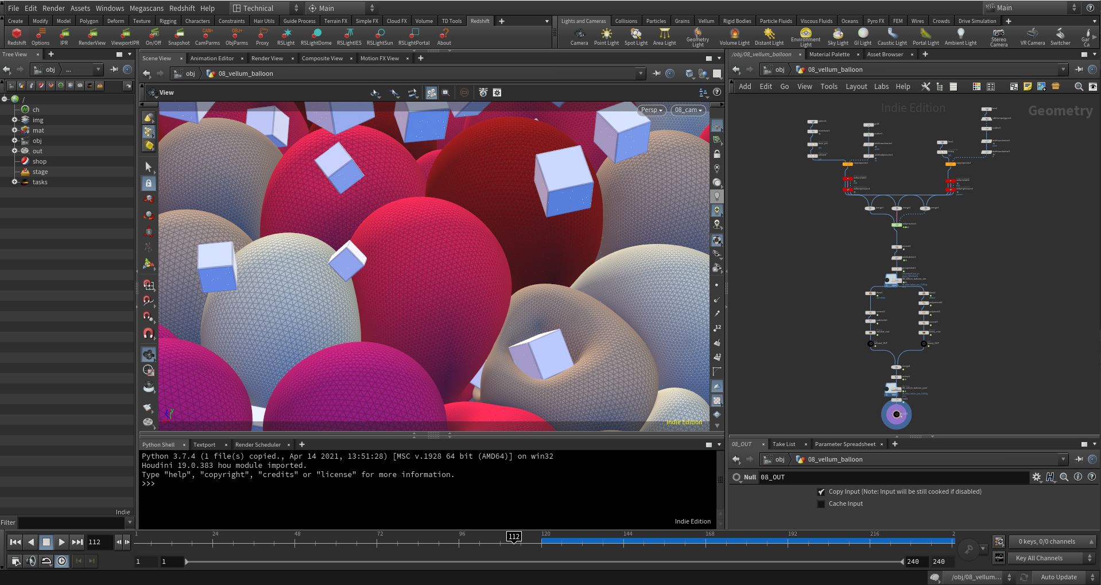Jump to the last frame
Screen dimensions: 1101x585
[77, 542]
